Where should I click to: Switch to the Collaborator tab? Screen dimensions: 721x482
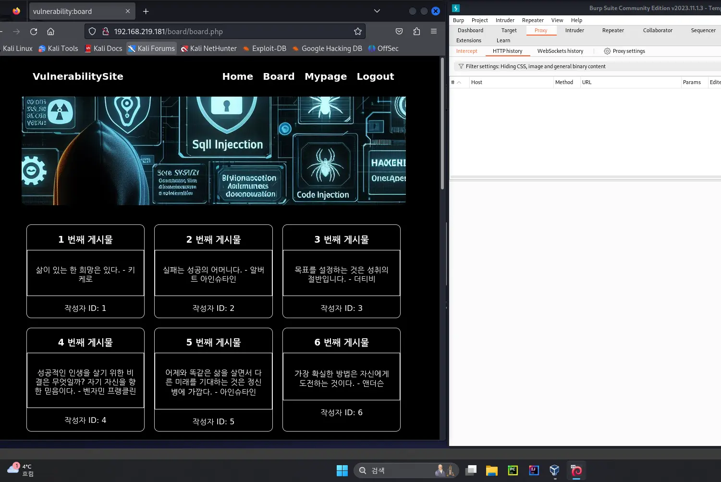pyautogui.click(x=658, y=30)
